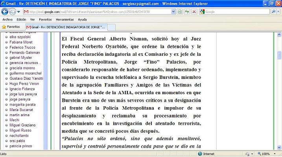The width and height of the screenshot is (282, 157).
Task: Select contact Hugo Perez Veron
Action: pos(24,84)
